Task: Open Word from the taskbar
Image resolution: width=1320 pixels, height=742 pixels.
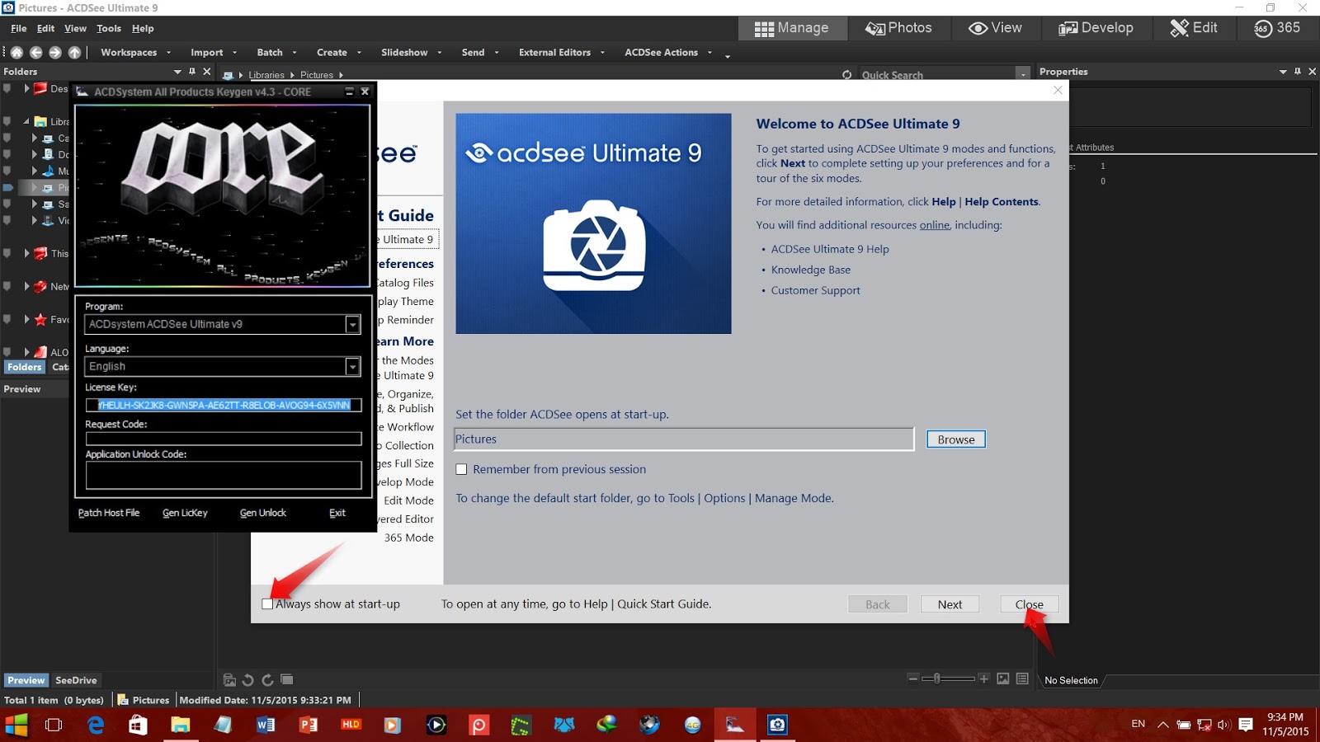Action: click(266, 725)
